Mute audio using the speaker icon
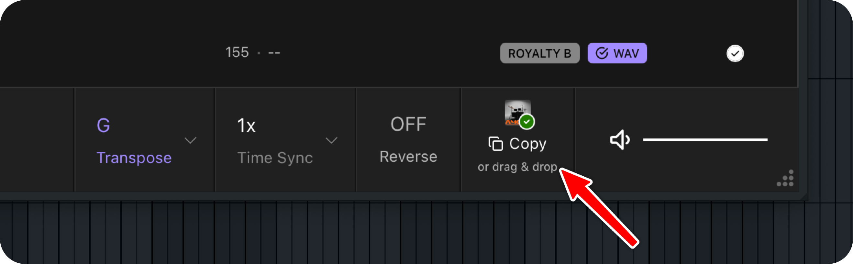The width and height of the screenshot is (853, 264). 620,140
